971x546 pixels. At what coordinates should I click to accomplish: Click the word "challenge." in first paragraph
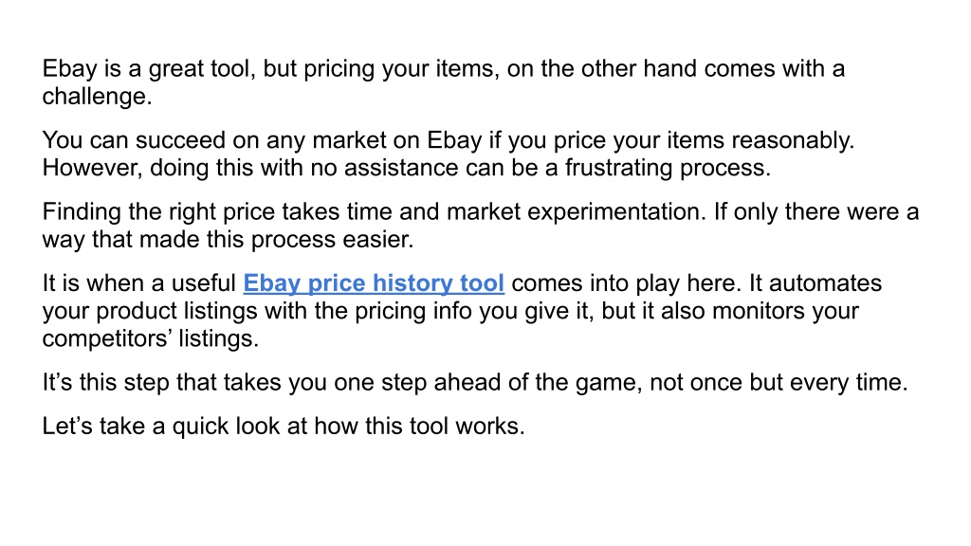click(98, 97)
